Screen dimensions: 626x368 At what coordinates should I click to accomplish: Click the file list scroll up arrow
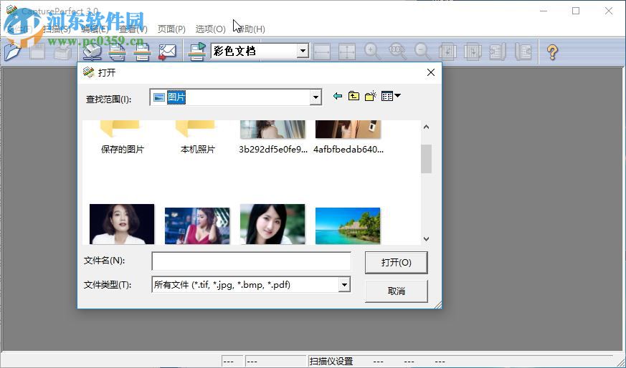(426, 127)
